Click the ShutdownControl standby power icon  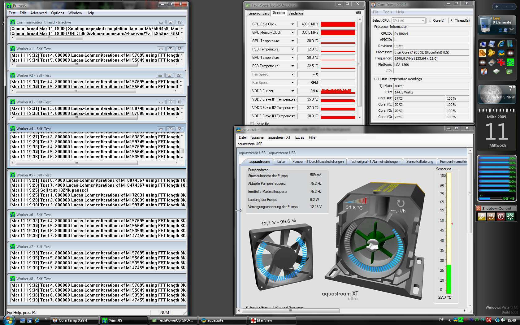[491, 217]
